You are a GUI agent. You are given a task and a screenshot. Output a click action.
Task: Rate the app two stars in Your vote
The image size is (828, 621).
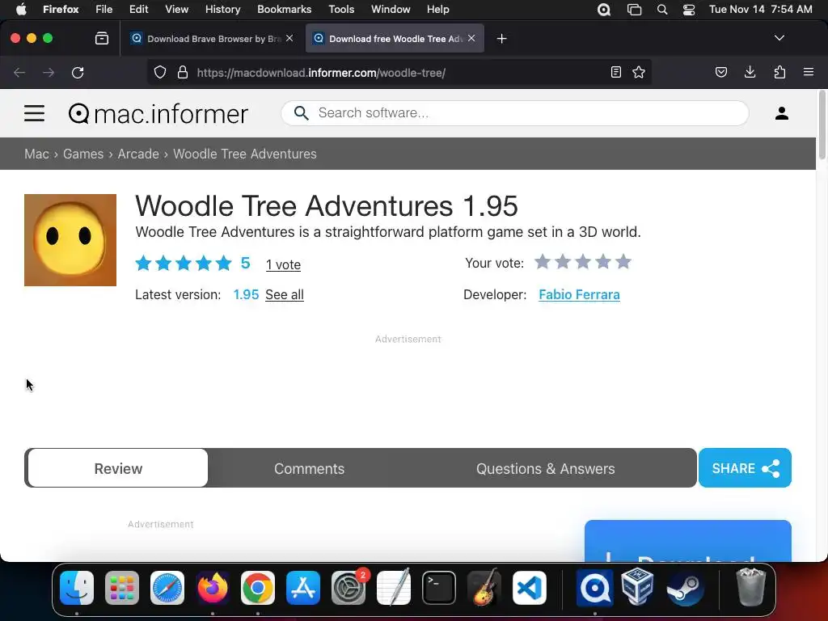pyautogui.click(x=563, y=261)
